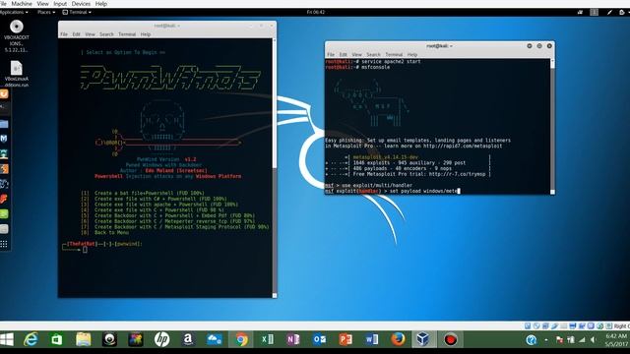Maximize the msfconsole terminal window
The width and height of the screenshot is (630, 354).
pyautogui.click(x=539, y=46)
